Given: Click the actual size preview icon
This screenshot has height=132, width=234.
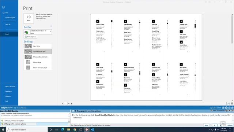Looking at the screenshot, I should pos(227,103).
